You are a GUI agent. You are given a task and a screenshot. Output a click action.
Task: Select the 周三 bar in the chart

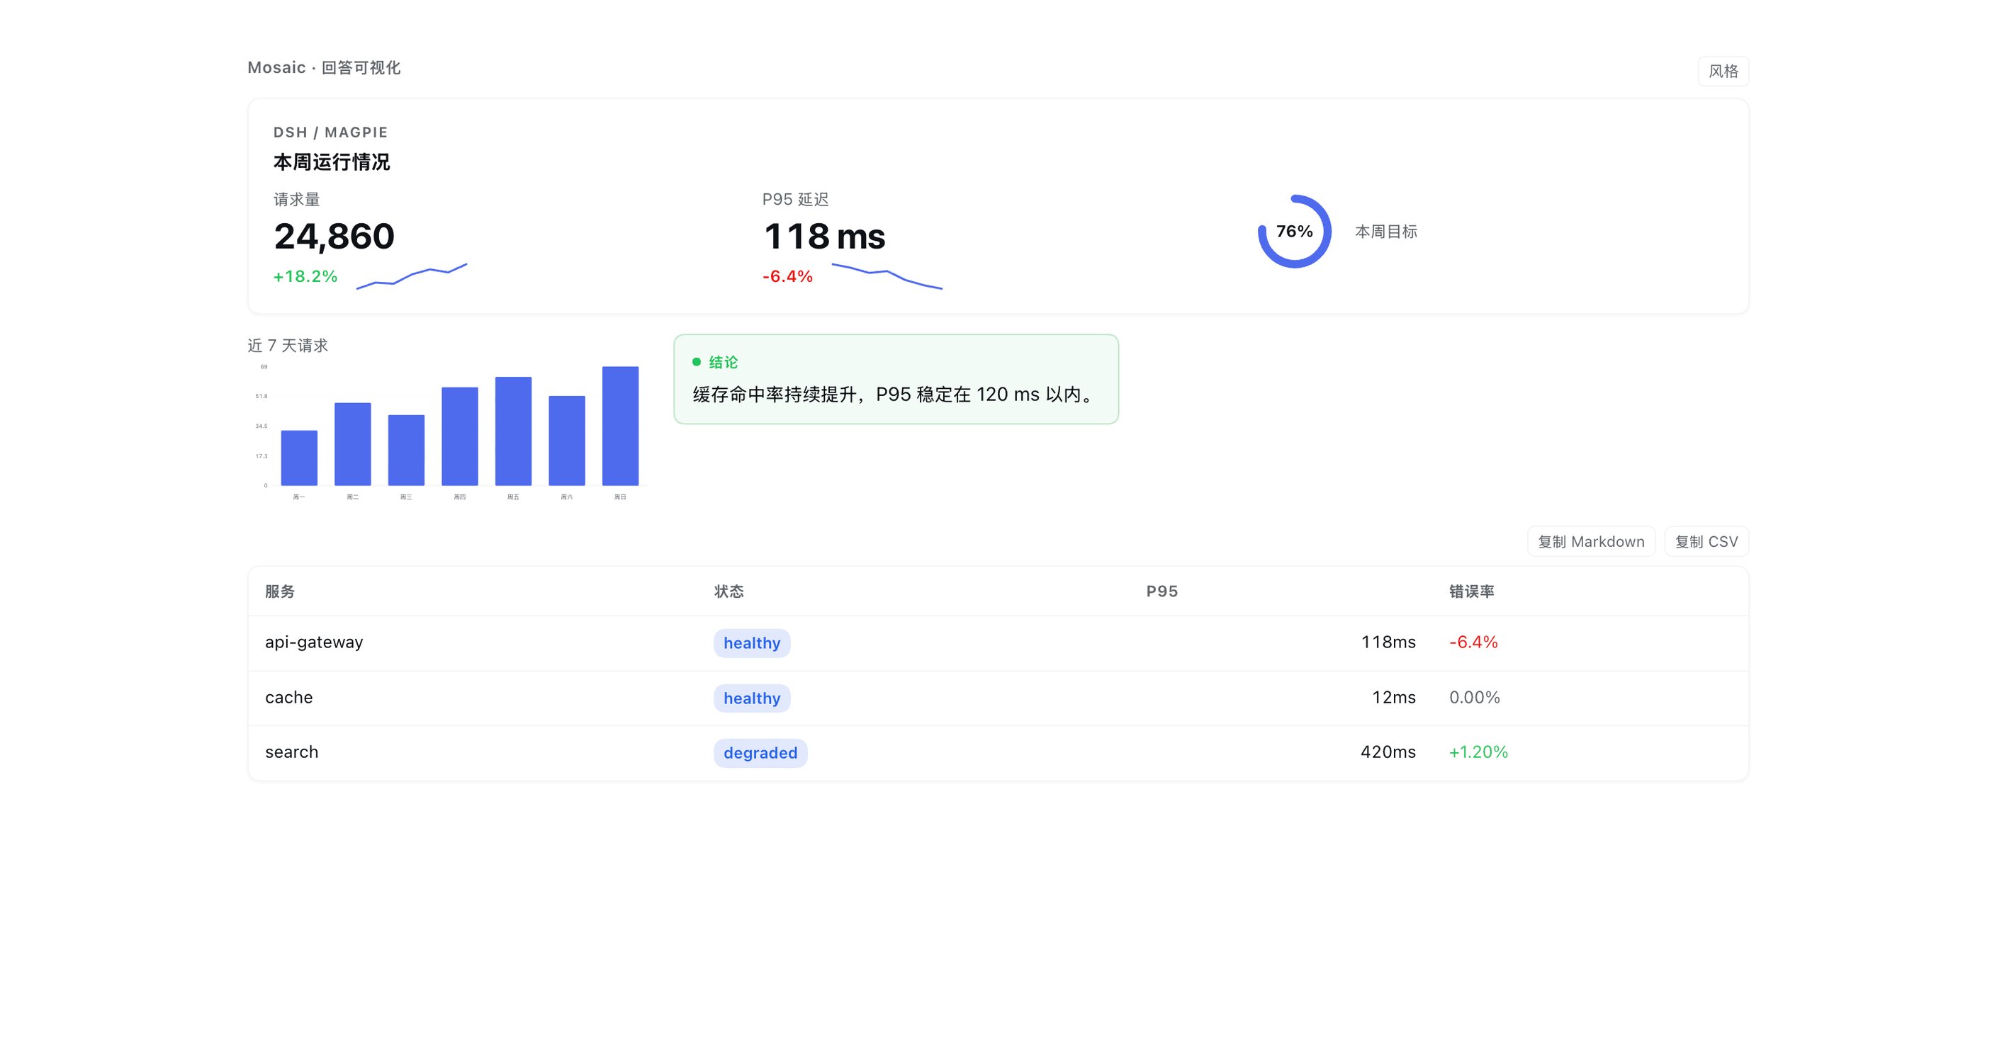pyautogui.click(x=406, y=450)
